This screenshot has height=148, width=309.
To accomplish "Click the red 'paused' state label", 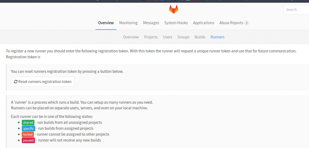I will [28, 140].
